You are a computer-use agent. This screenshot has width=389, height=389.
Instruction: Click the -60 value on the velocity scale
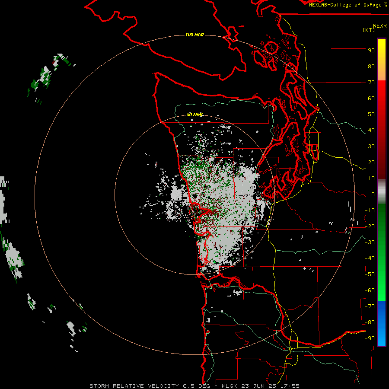370,290
